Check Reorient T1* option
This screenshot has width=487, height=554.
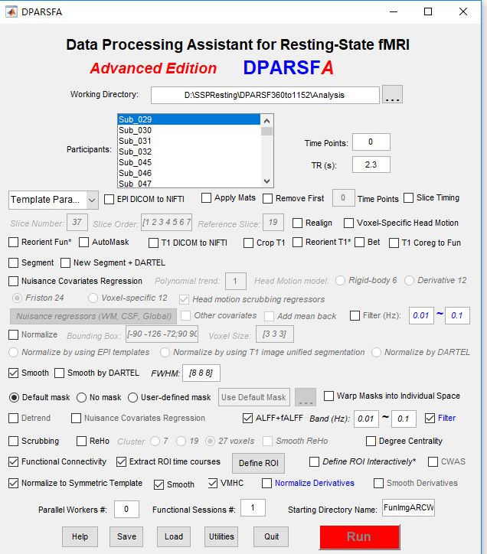tap(297, 242)
